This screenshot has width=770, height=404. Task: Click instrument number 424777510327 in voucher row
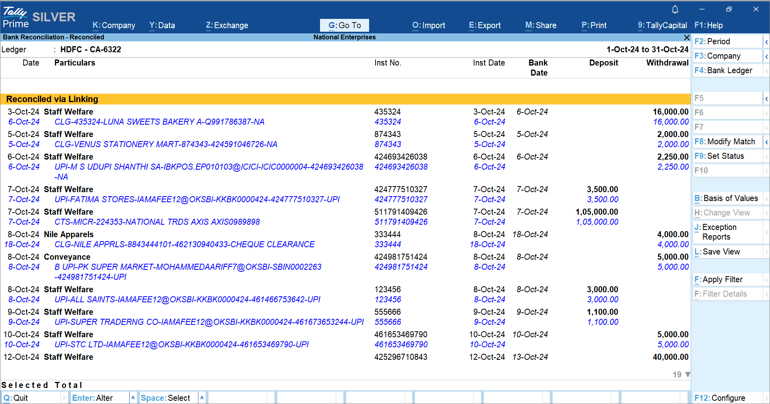(401, 189)
